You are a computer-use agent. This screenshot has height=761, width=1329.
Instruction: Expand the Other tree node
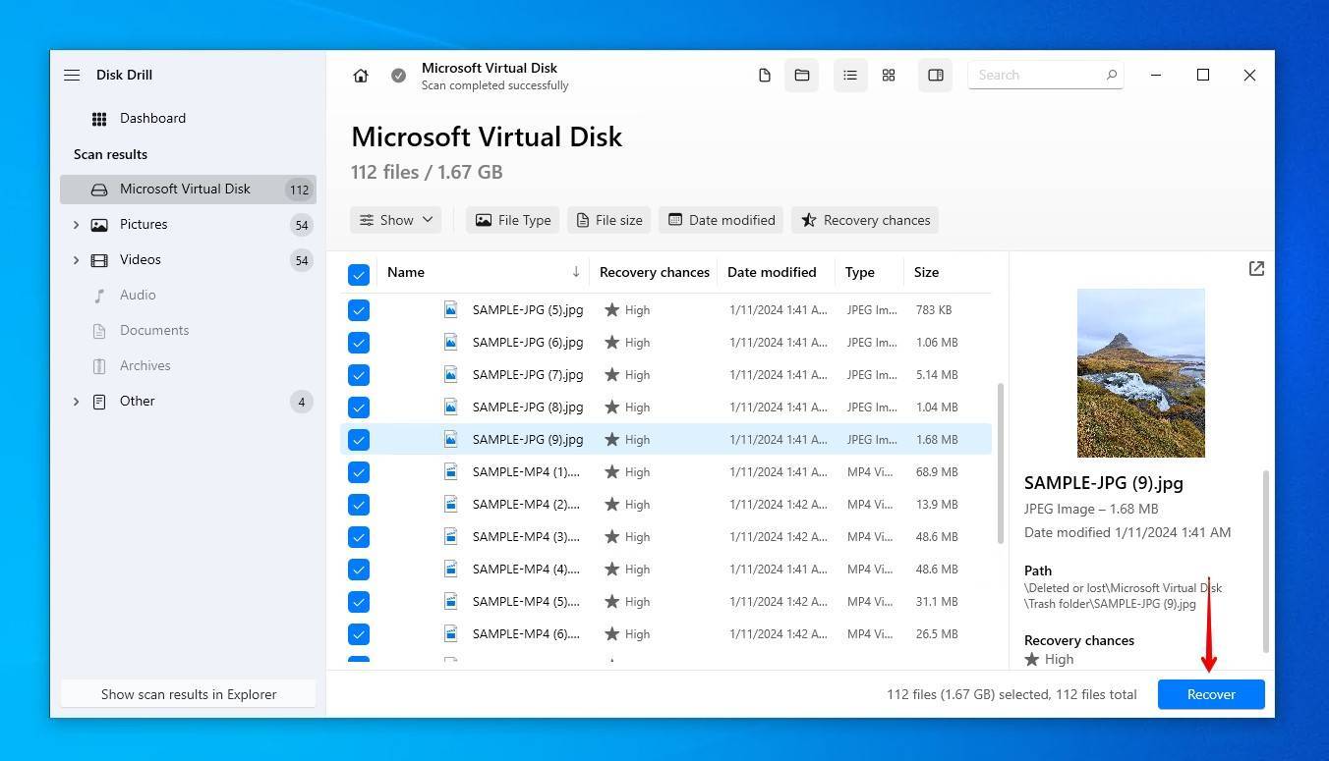click(76, 402)
